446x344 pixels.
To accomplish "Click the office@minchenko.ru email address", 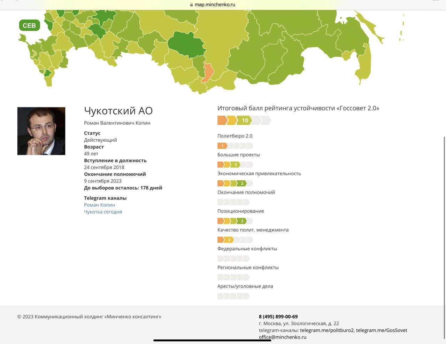I will tap(283, 337).
